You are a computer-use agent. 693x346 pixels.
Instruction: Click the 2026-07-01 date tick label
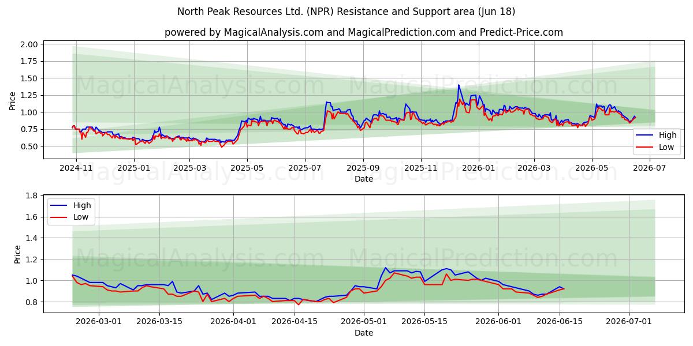[628, 322]
